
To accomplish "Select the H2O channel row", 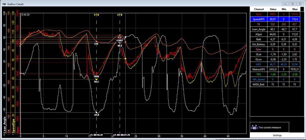I will click(x=275, y=64).
